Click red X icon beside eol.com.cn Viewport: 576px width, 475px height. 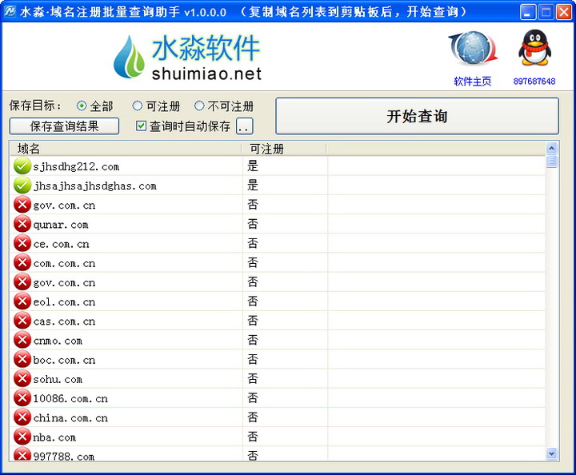(x=22, y=301)
